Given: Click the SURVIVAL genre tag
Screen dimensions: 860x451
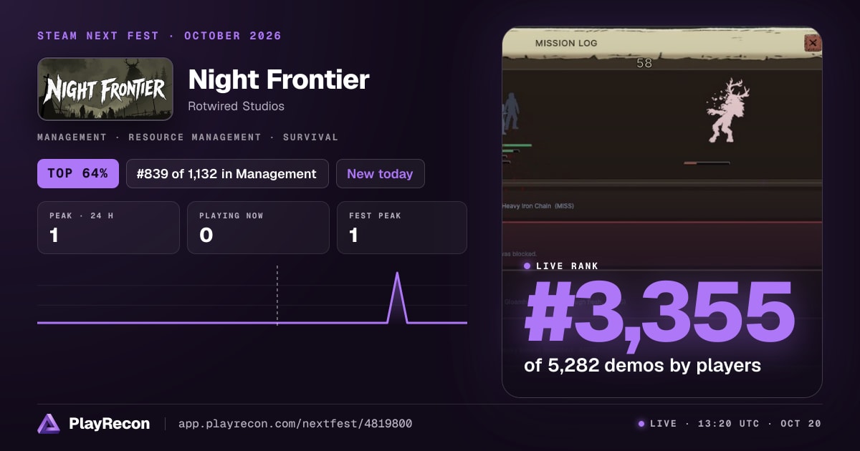Looking at the screenshot, I should [310, 137].
